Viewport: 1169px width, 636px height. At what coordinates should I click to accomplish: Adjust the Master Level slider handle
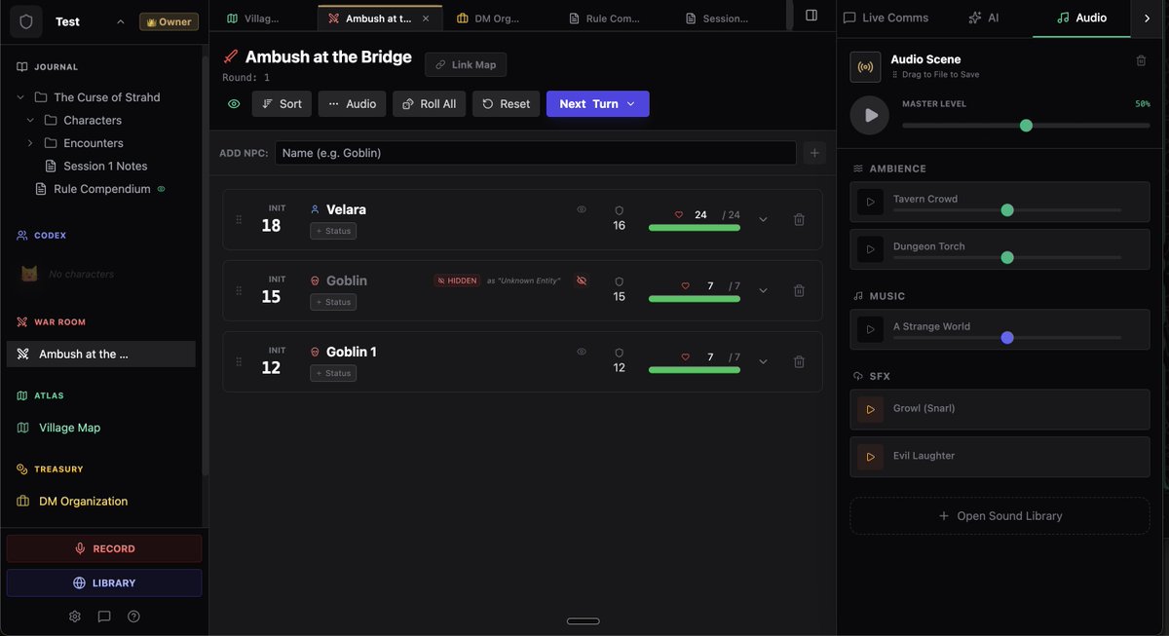[1026, 125]
